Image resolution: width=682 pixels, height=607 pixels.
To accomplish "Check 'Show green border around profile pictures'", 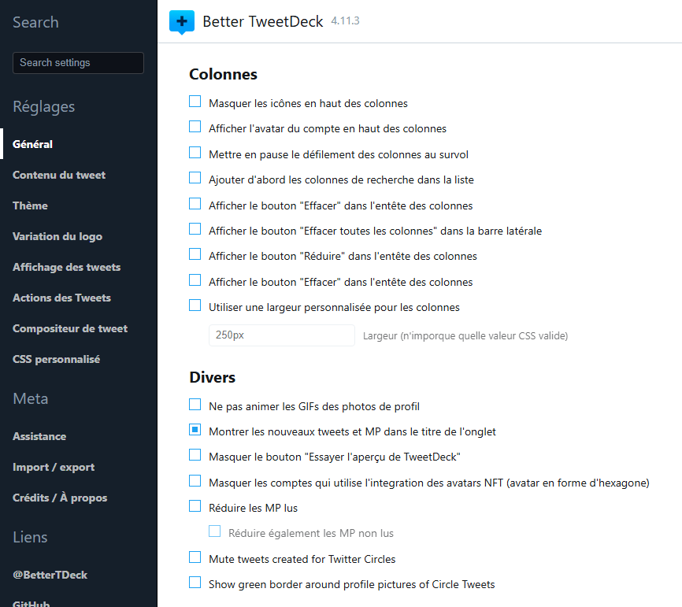I will pyautogui.click(x=195, y=583).
